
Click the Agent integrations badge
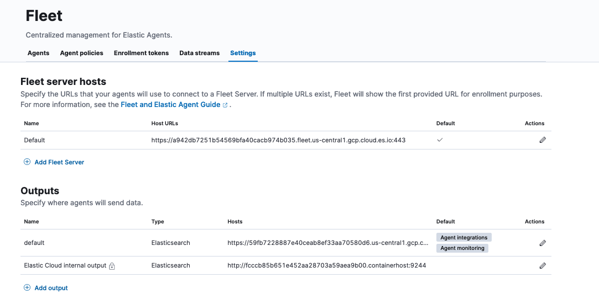pyautogui.click(x=463, y=238)
